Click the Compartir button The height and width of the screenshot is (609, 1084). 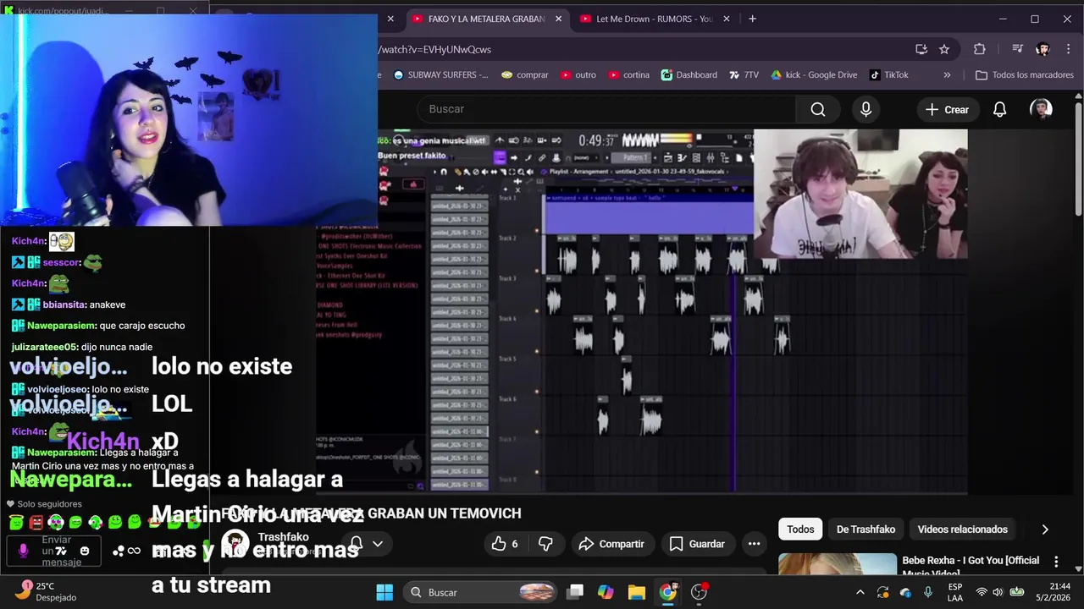click(x=611, y=544)
